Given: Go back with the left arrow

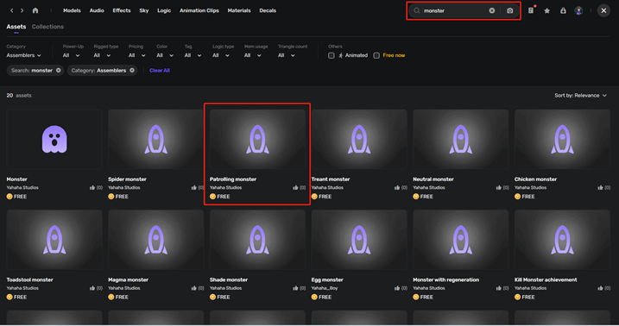Looking at the screenshot, I should click(12, 10).
